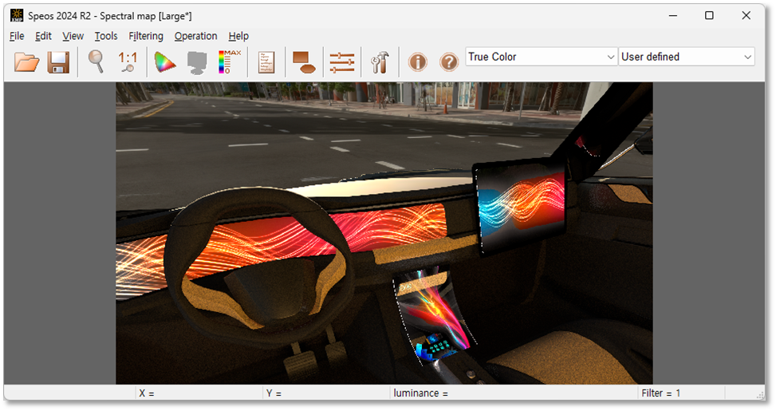Click the gray monitor display icon

(x=196, y=63)
